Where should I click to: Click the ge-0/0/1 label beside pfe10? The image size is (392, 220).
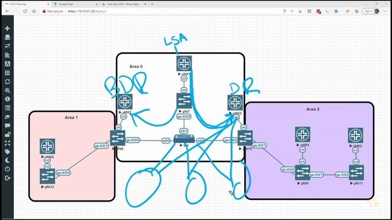pos(259,145)
